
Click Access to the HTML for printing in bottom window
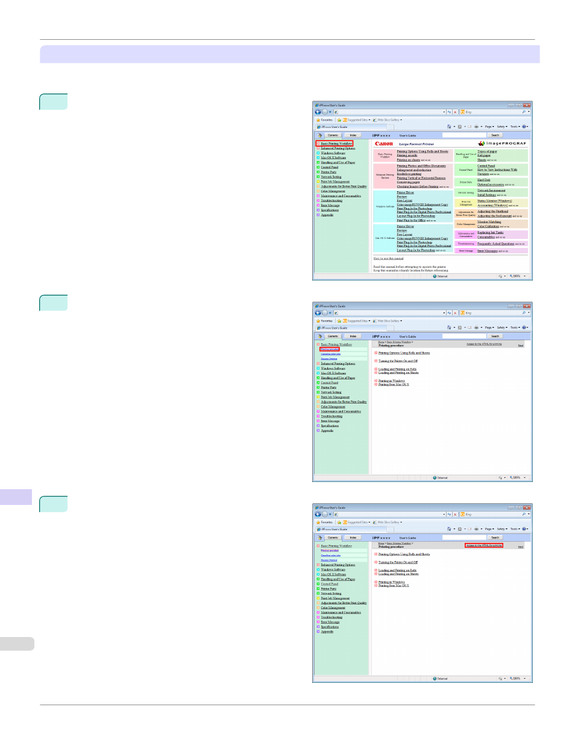483,545
